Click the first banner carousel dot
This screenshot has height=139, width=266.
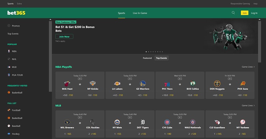pos(146,52)
